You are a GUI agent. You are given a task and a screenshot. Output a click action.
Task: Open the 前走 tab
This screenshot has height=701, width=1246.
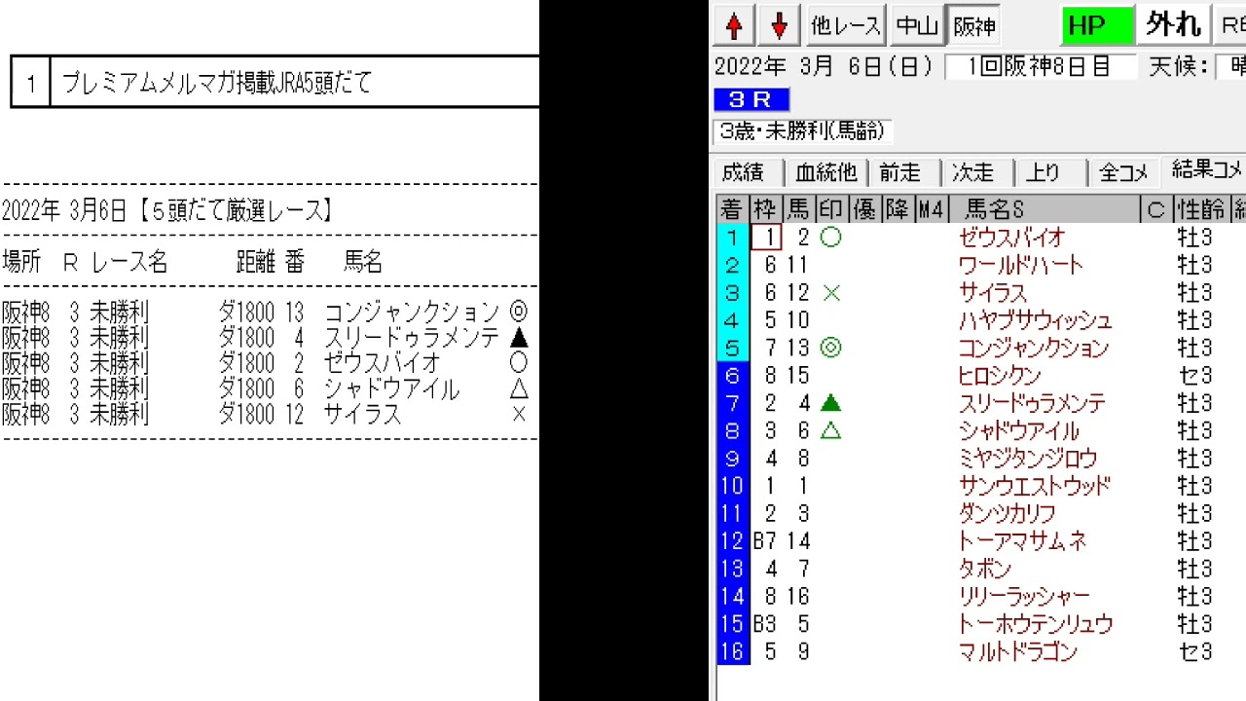899,172
